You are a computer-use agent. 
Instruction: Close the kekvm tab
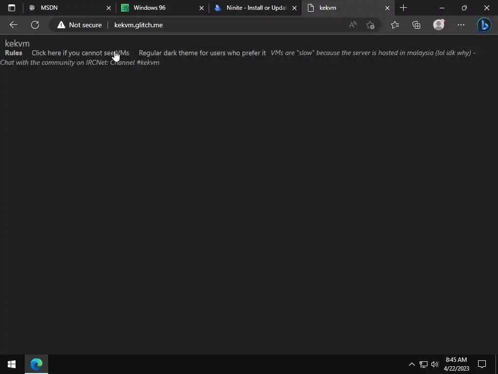pos(387,8)
